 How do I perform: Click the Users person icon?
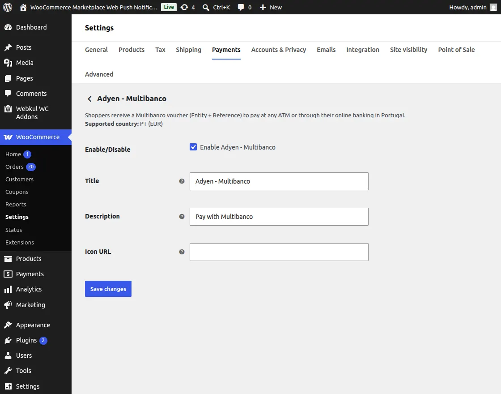(8, 355)
